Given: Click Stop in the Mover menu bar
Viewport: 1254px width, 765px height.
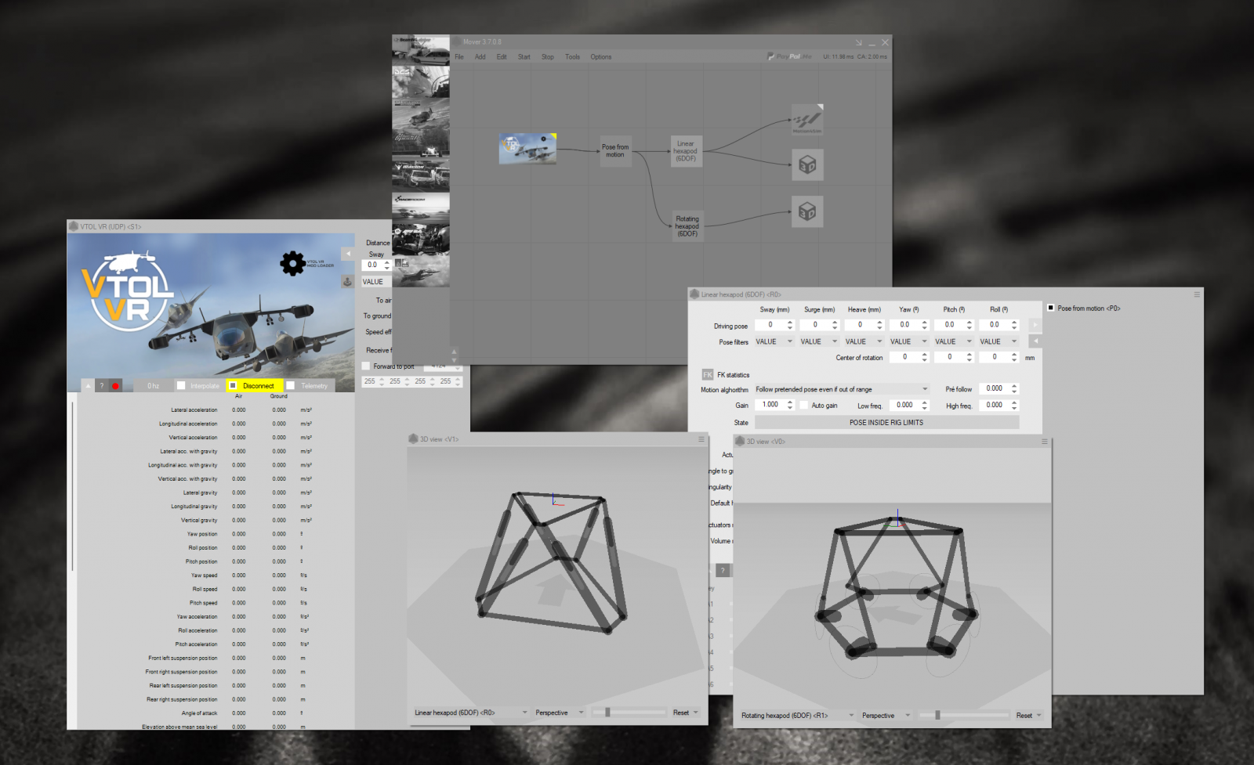Looking at the screenshot, I should 548,56.
